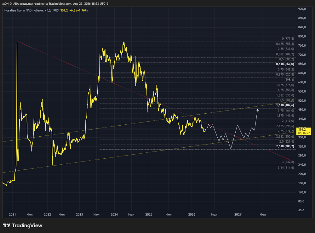Click the '2026' label on the time axis

click(192, 214)
